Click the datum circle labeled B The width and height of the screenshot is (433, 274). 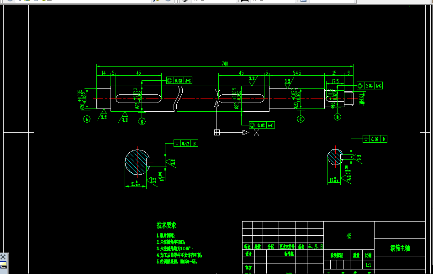[x=142, y=121]
